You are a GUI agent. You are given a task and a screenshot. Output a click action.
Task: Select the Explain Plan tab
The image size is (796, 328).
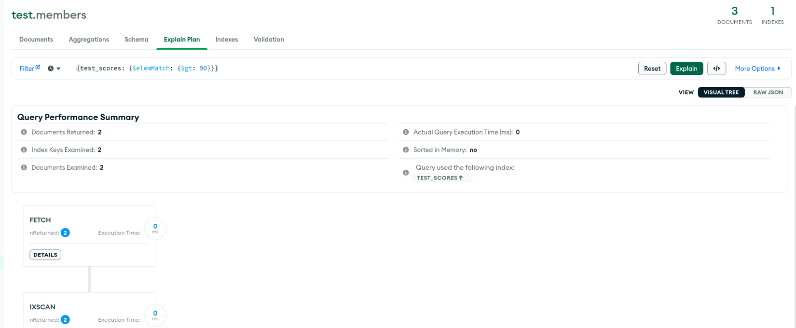coord(182,40)
